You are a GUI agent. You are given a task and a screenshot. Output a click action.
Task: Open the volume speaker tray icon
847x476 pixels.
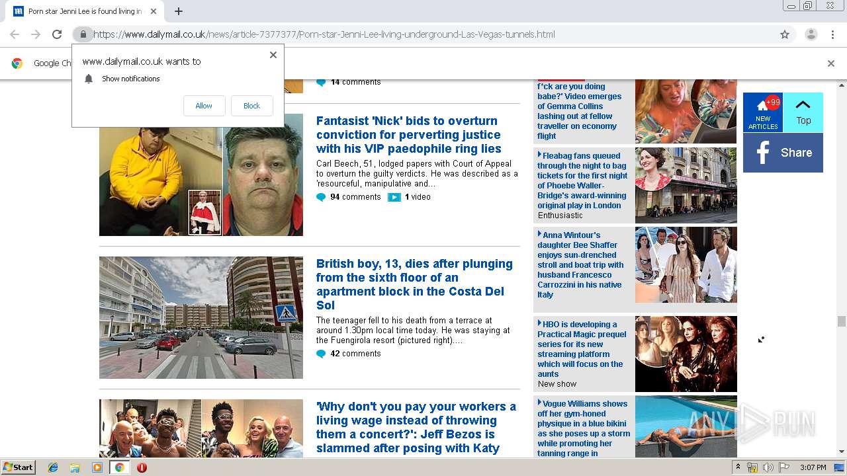(768, 467)
